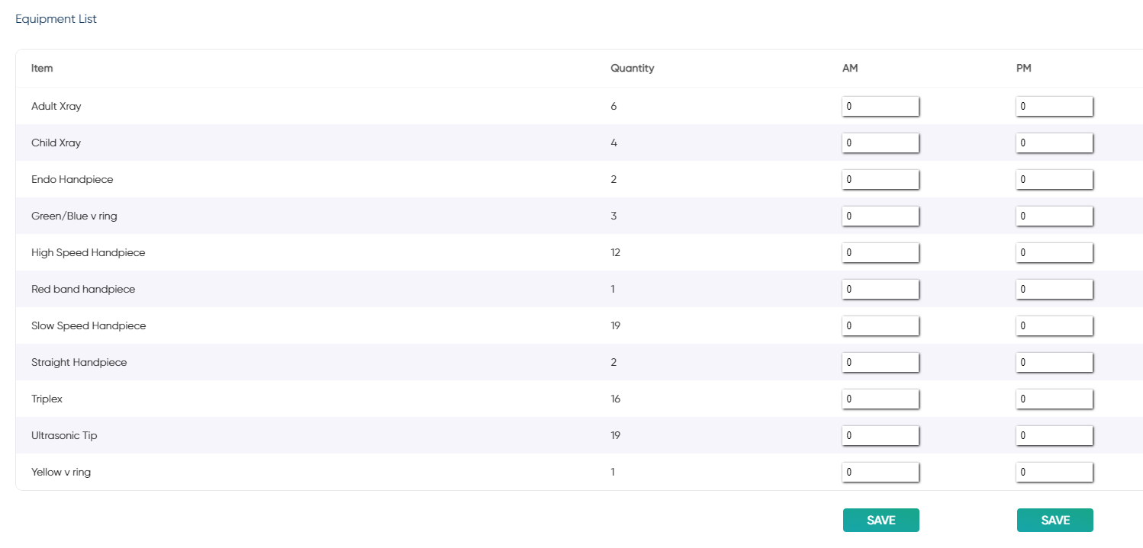Click quantity 4 in Child Xray row
The height and width of the screenshot is (548, 1143).
tap(613, 143)
